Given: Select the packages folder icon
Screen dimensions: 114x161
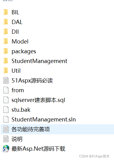Looking at the screenshot, I should [6, 51].
